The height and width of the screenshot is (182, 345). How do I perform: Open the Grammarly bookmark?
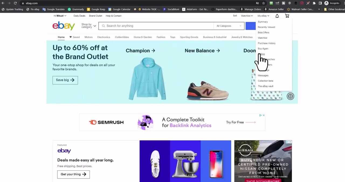point(76,9)
